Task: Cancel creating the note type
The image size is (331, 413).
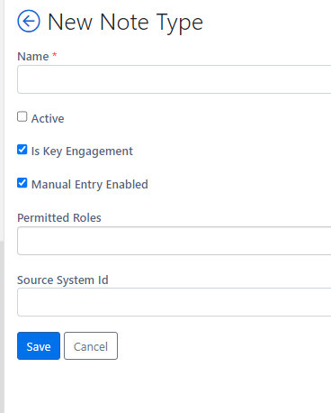Action: [x=91, y=346]
